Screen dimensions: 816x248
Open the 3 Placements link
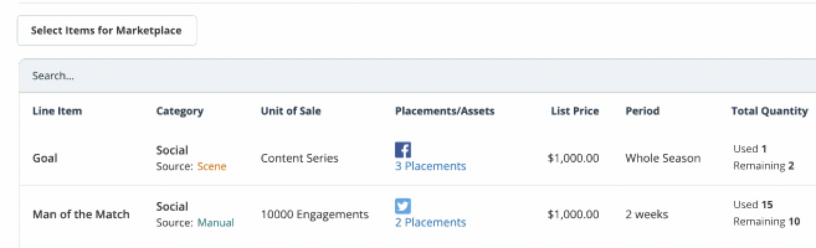point(430,166)
